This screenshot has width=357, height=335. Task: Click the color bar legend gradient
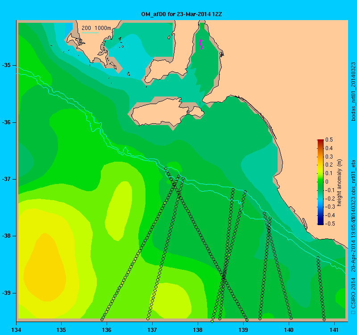click(320, 182)
